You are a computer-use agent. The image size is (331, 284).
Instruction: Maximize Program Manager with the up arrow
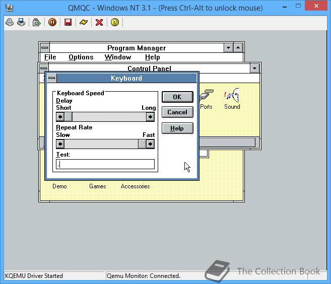click(x=238, y=48)
